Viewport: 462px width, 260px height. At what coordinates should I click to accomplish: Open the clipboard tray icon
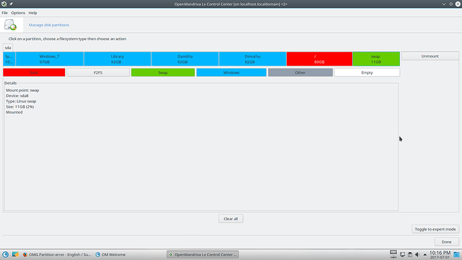[x=410, y=255]
